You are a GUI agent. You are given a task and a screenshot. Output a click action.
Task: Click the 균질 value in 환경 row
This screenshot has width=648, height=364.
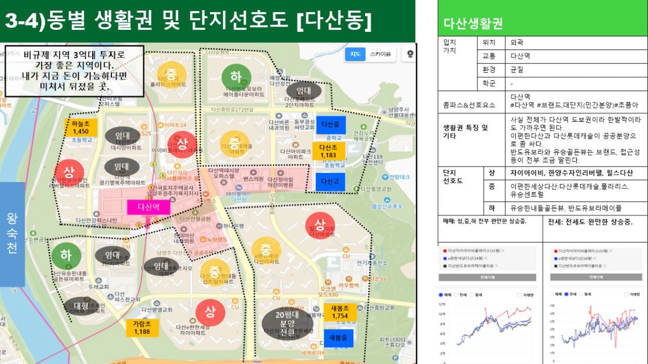(576, 70)
